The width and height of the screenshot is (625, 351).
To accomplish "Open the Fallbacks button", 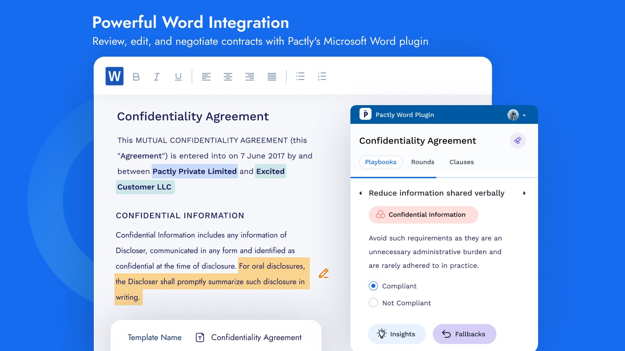I will click(464, 334).
